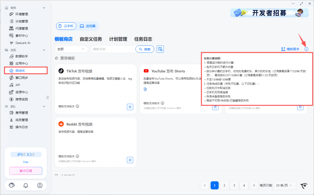This screenshot has height=195, width=314.
Task: Open the 全部 category dropdown
Action: click(x=71, y=49)
